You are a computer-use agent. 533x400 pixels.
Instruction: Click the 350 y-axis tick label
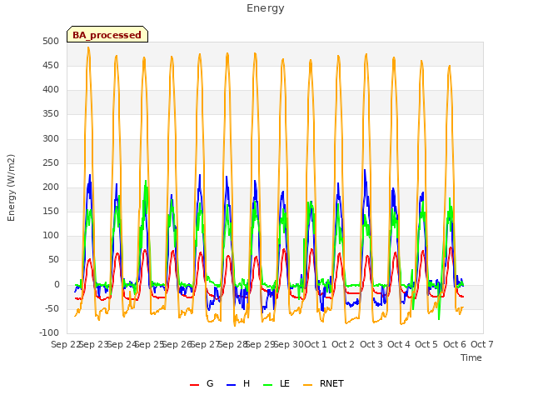(51, 114)
